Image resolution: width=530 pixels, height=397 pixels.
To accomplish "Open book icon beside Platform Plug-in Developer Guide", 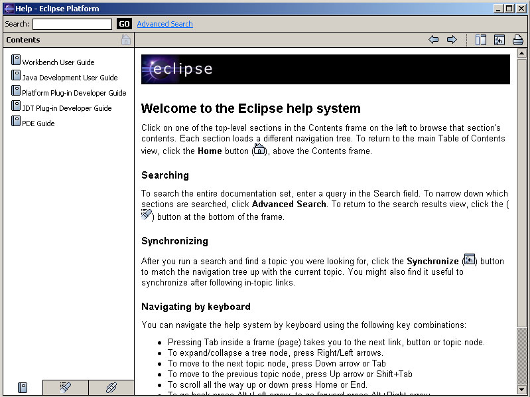I will click(x=16, y=90).
